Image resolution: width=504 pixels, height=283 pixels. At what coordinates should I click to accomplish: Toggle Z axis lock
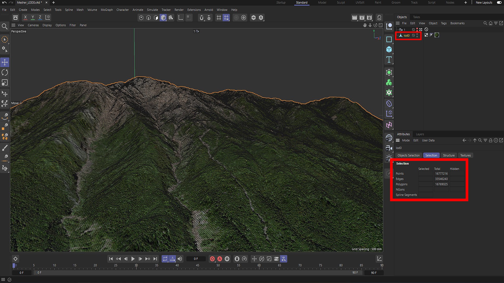point(40,18)
